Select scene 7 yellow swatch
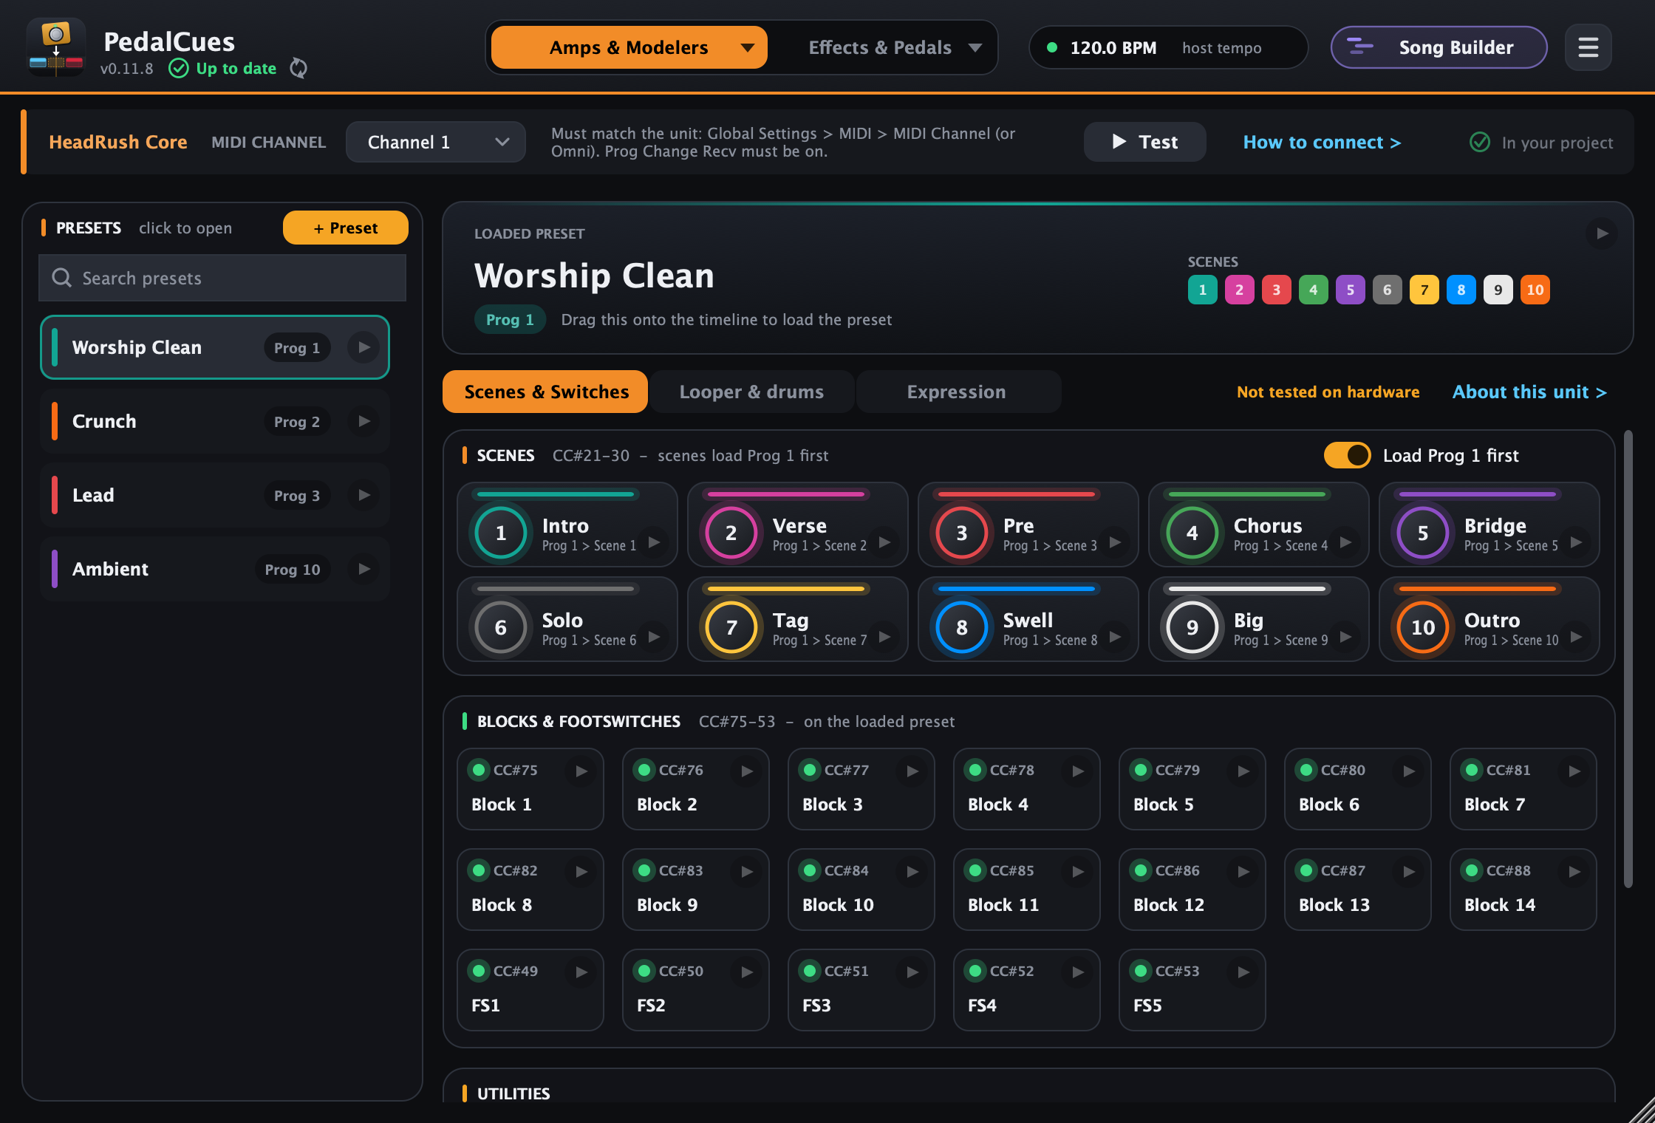This screenshot has width=1655, height=1123. tap(1424, 290)
